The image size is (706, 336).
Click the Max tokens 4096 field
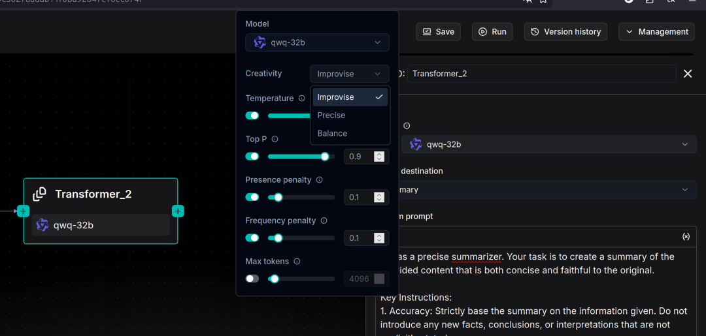coord(367,279)
